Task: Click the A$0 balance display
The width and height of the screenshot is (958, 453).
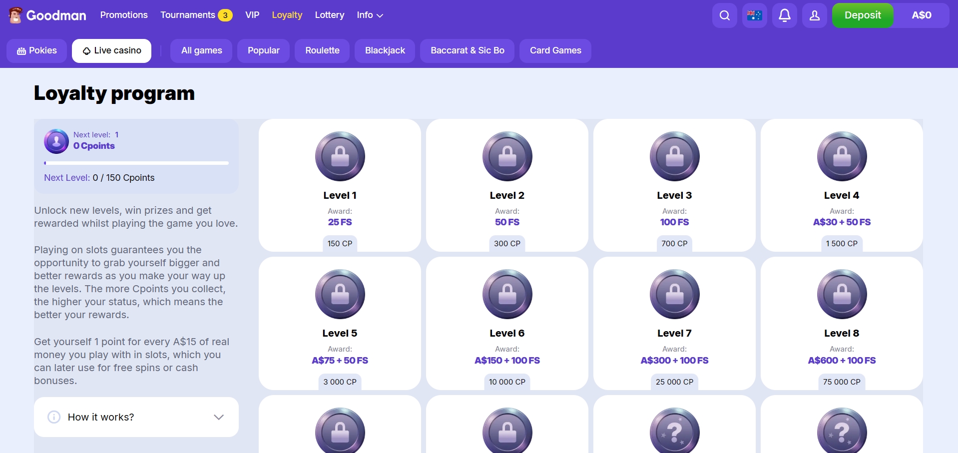Action: 922,15
